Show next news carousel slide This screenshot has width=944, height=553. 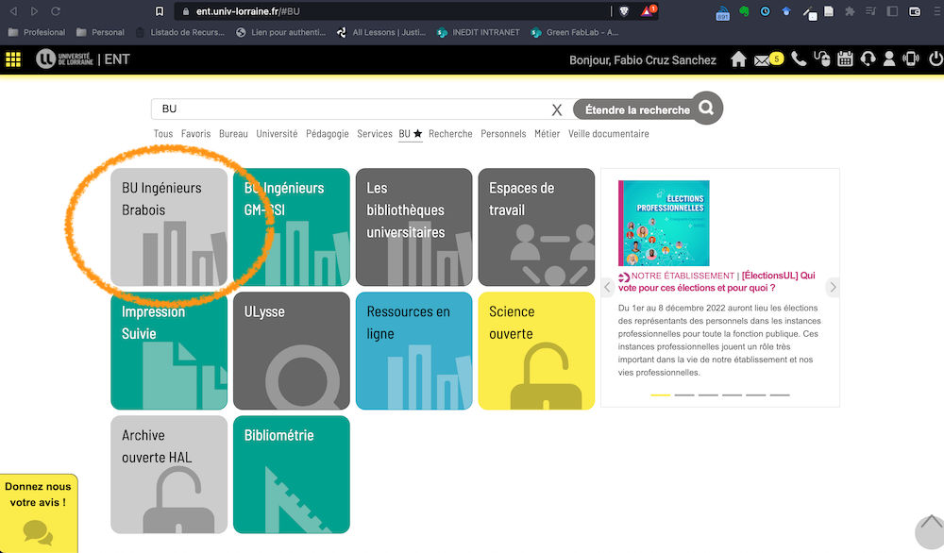tap(833, 287)
